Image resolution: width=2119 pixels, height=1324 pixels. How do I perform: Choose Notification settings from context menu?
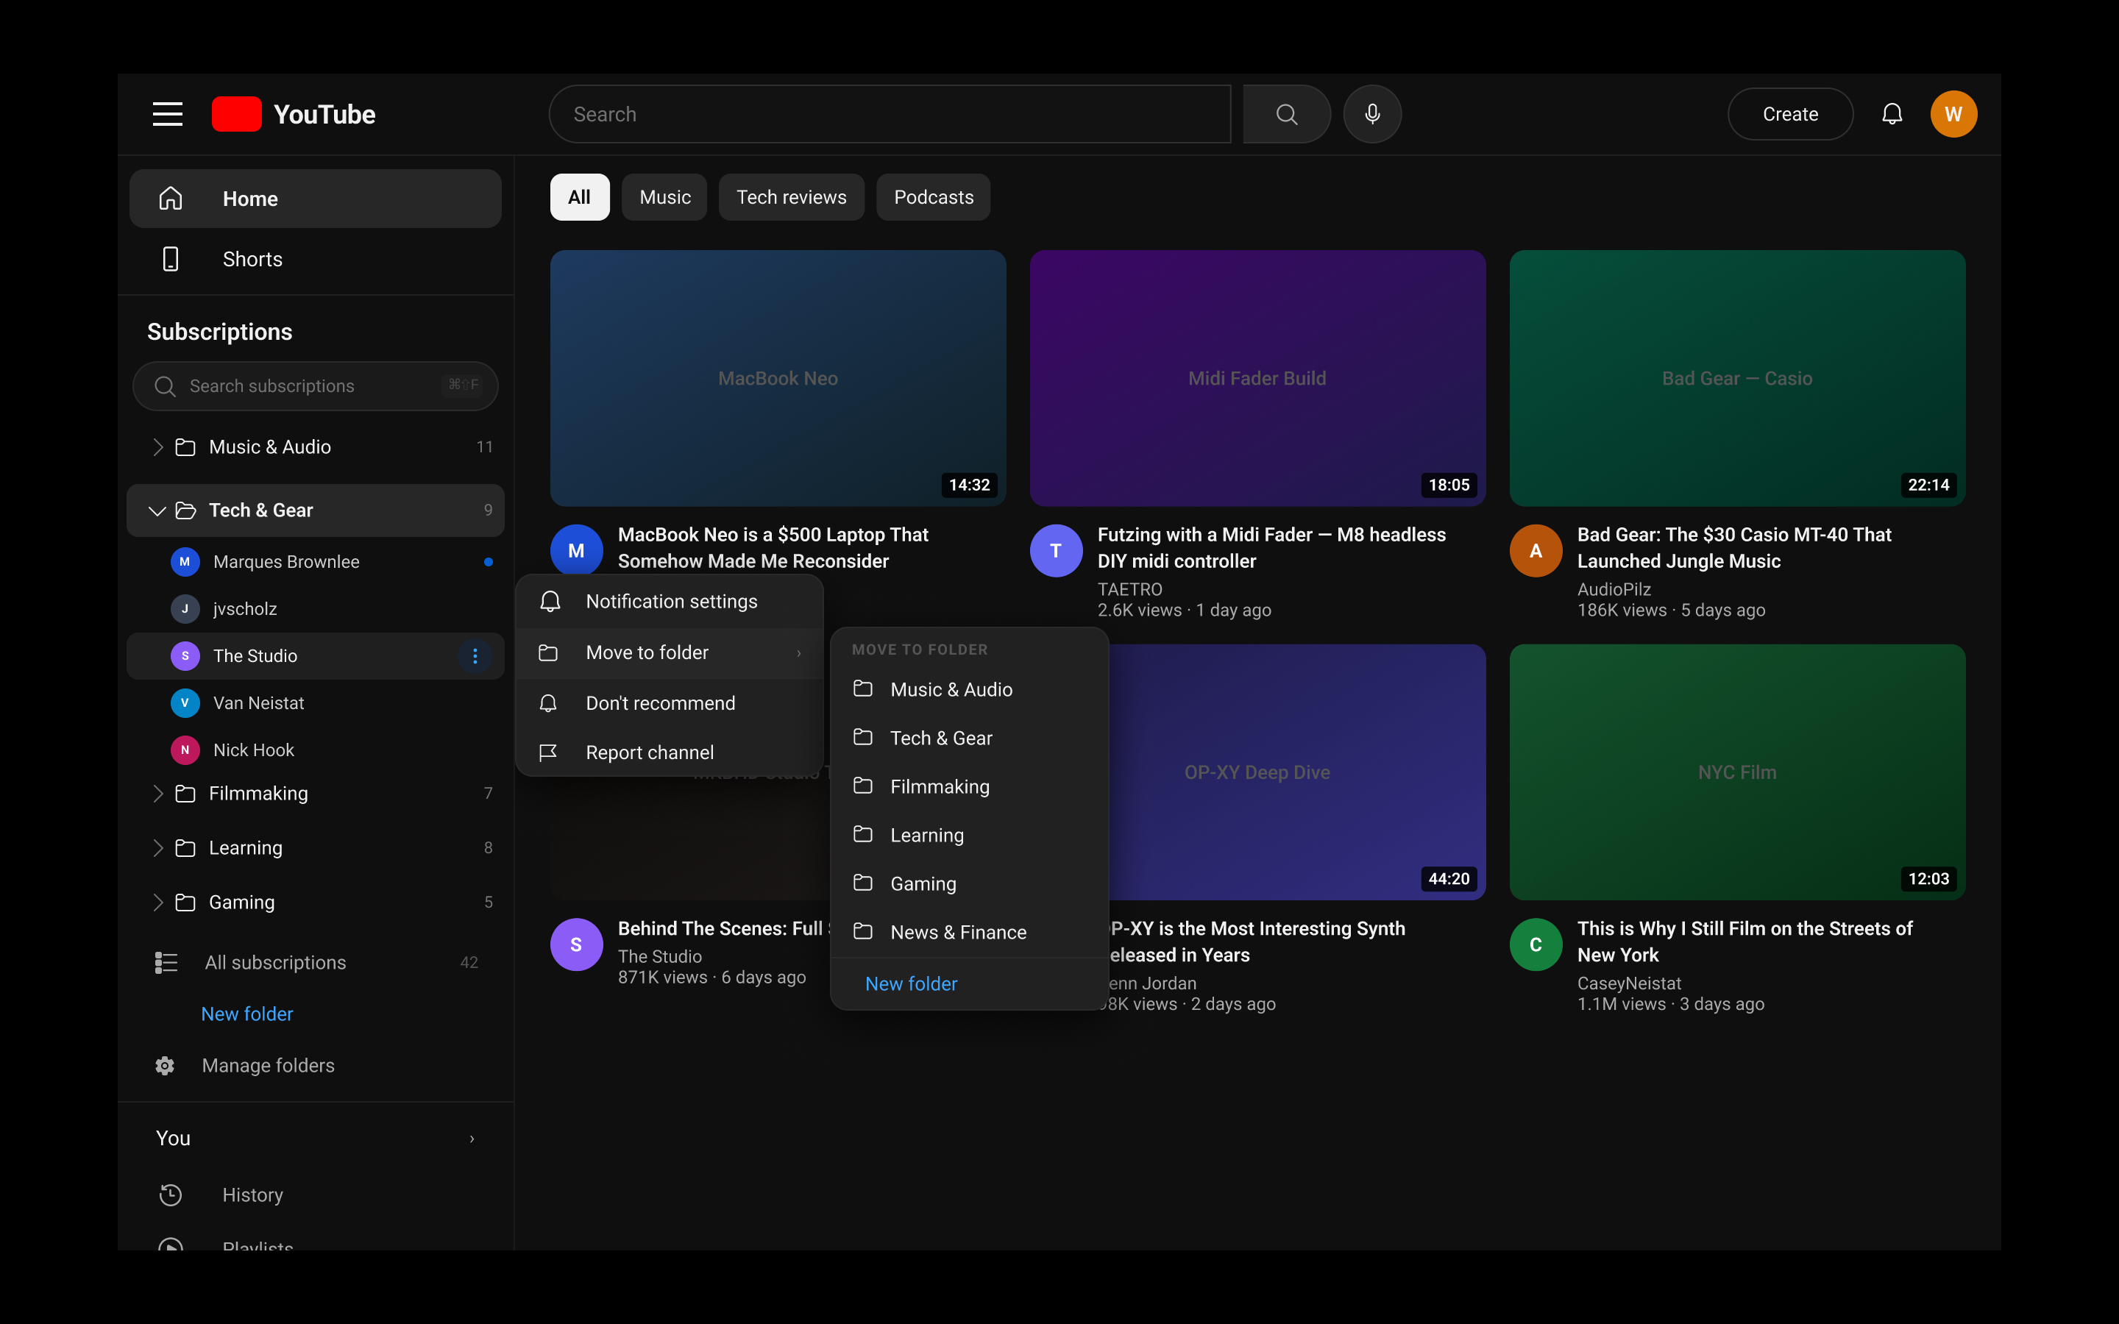point(670,602)
